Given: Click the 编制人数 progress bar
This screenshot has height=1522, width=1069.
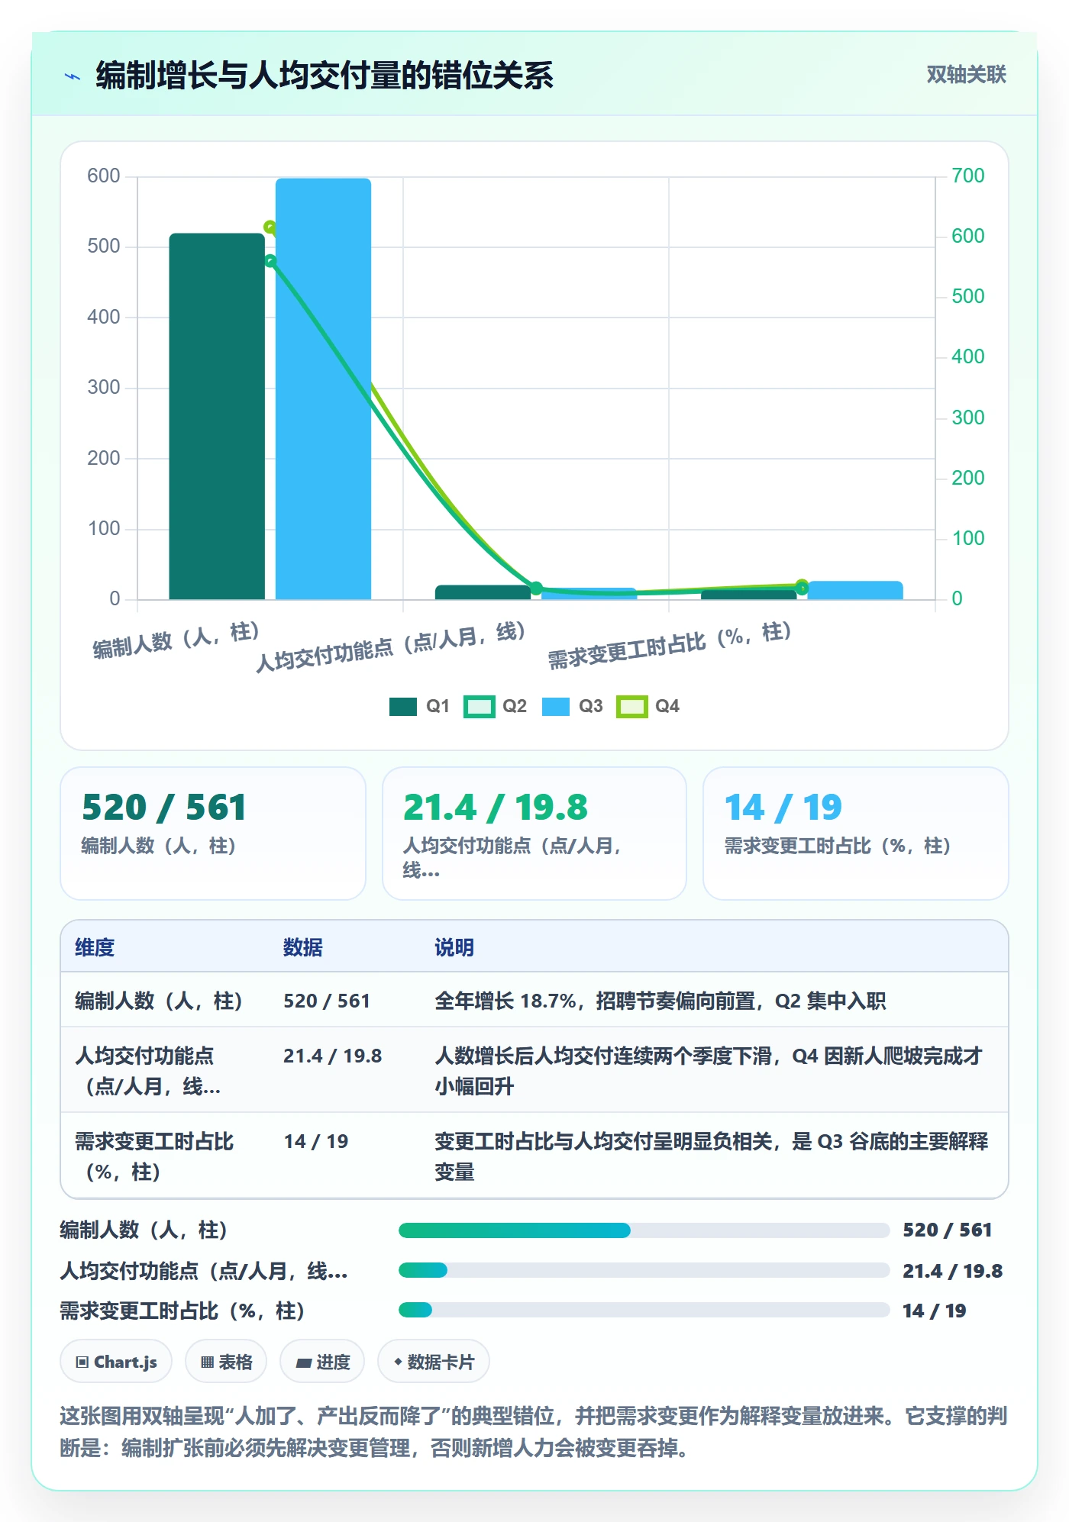Looking at the screenshot, I should (x=644, y=1230).
